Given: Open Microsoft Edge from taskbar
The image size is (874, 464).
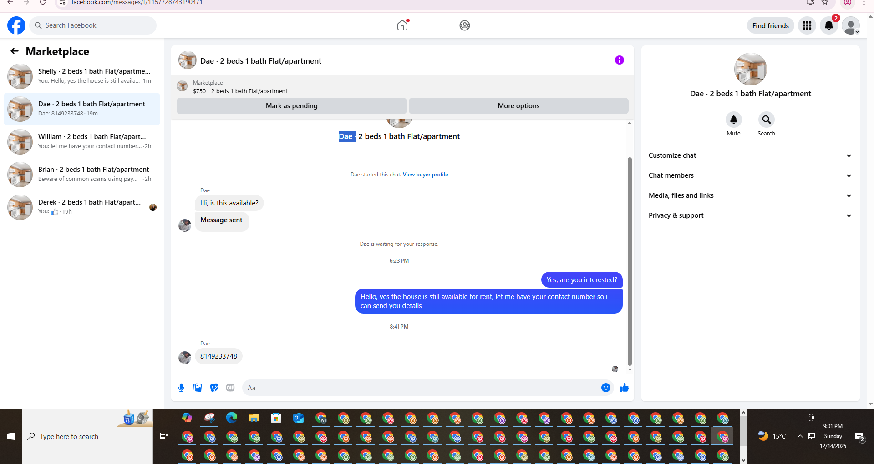Looking at the screenshot, I should tap(232, 418).
